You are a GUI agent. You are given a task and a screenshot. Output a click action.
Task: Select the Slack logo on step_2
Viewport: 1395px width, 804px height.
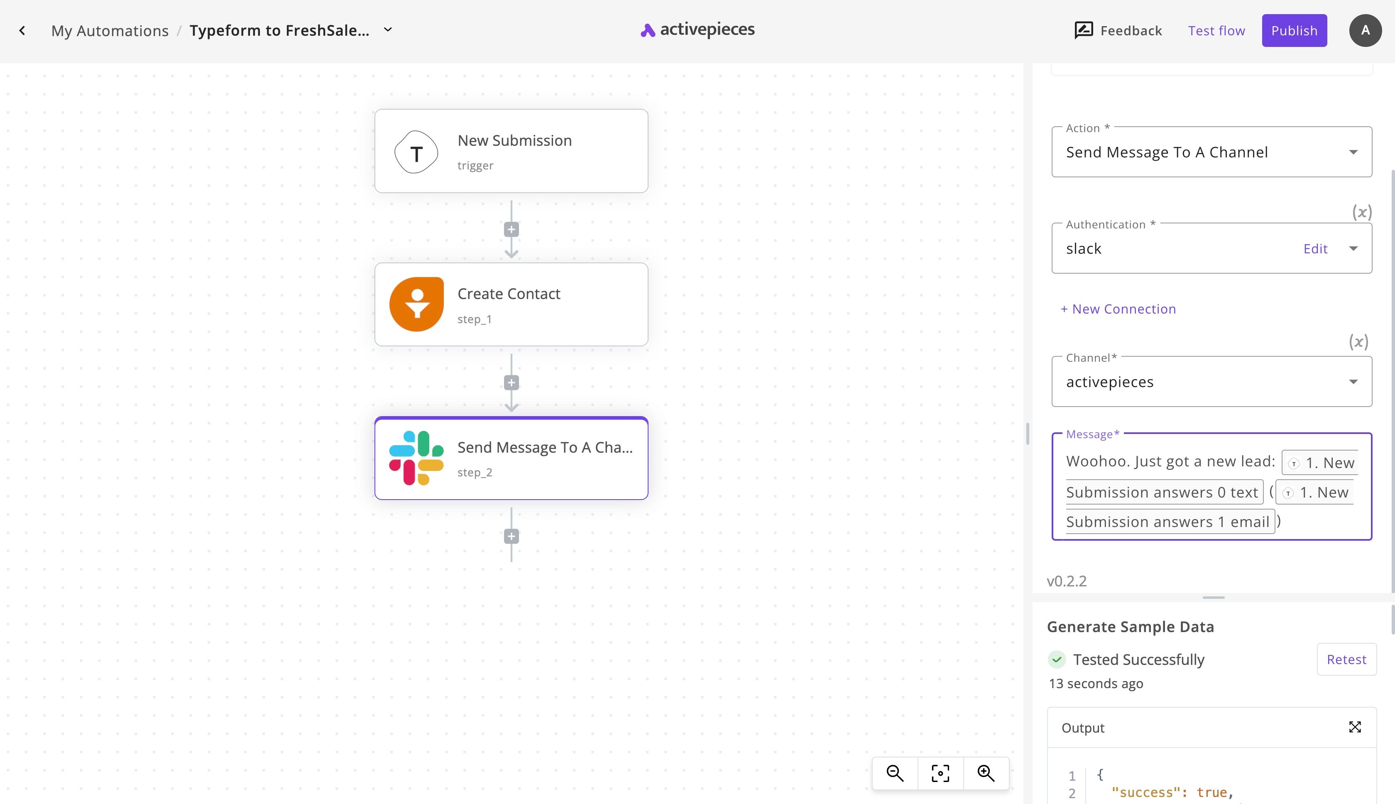pos(416,458)
